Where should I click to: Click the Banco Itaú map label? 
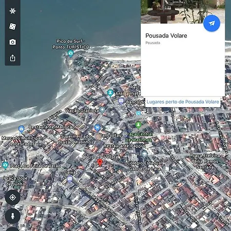pyautogui.click(x=110, y=136)
